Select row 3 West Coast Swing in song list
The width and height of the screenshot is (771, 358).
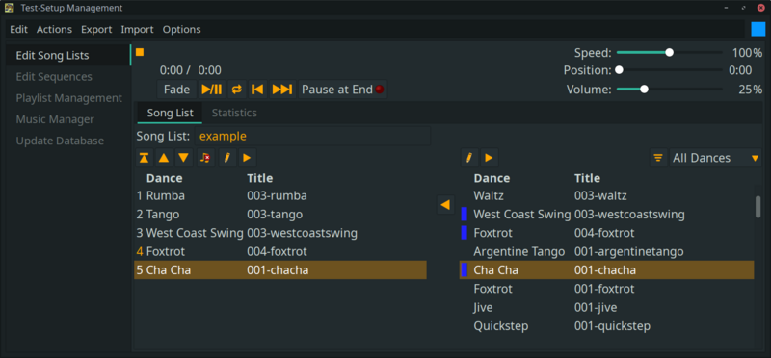click(280, 233)
